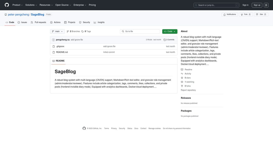
Task: Focus the Search or jump to field
Action: (216, 5)
